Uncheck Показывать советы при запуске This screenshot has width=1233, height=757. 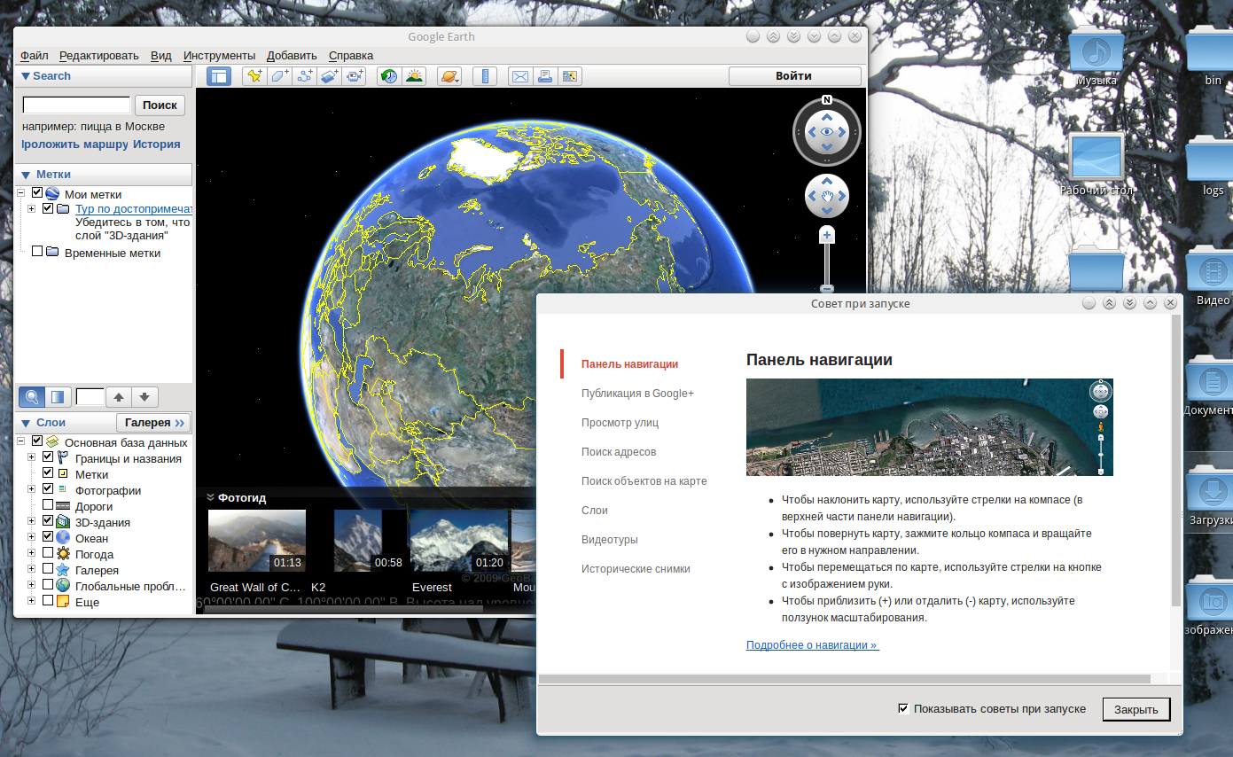[903, 708]
